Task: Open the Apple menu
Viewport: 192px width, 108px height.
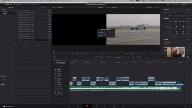Action: point(2,1)
